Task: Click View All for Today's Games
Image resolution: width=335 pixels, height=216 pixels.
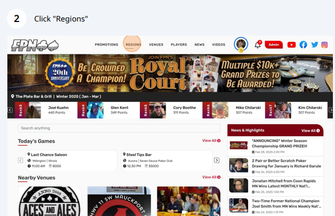Action: coord(211,141)
